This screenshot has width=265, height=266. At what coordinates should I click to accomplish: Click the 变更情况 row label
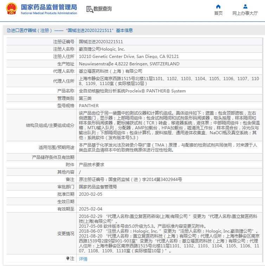pyautogui.click(x=66, y=234)
